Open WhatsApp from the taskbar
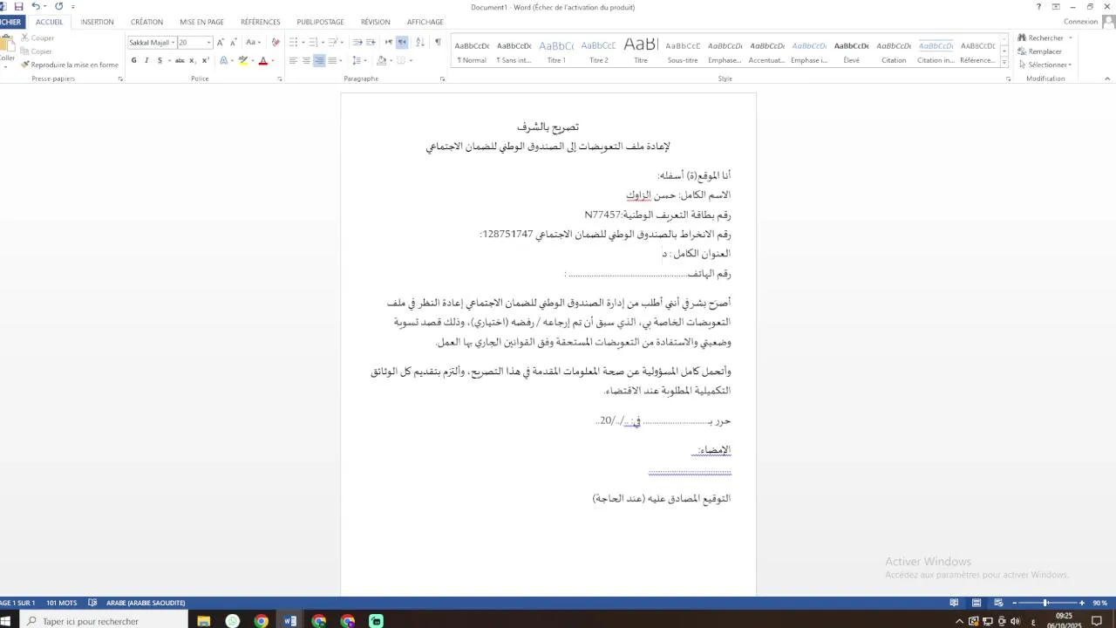This screenshot has height=628, width=1116. [x=232, y=621]
